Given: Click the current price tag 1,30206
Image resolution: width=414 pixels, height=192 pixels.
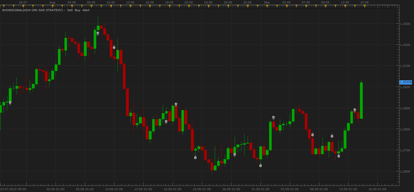Looking at the screenshot, I should tap(405, 82).
